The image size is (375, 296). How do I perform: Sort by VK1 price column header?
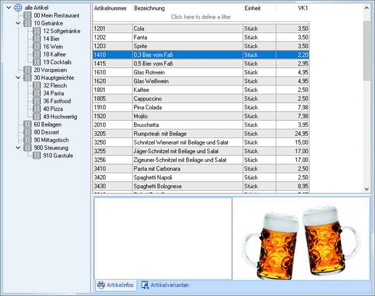[x=293, y=8]
